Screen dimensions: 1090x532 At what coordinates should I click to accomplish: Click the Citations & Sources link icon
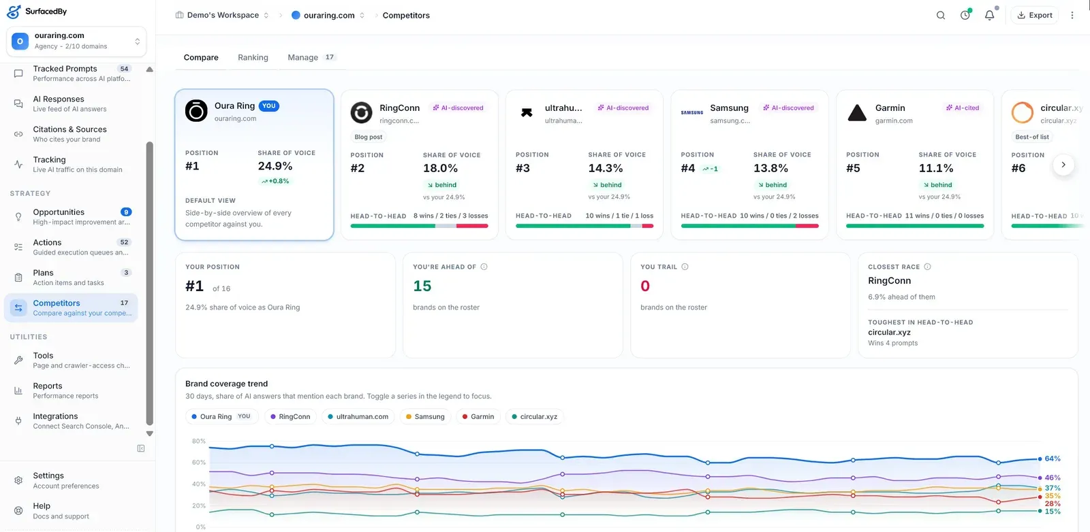[x=18, y=134]
